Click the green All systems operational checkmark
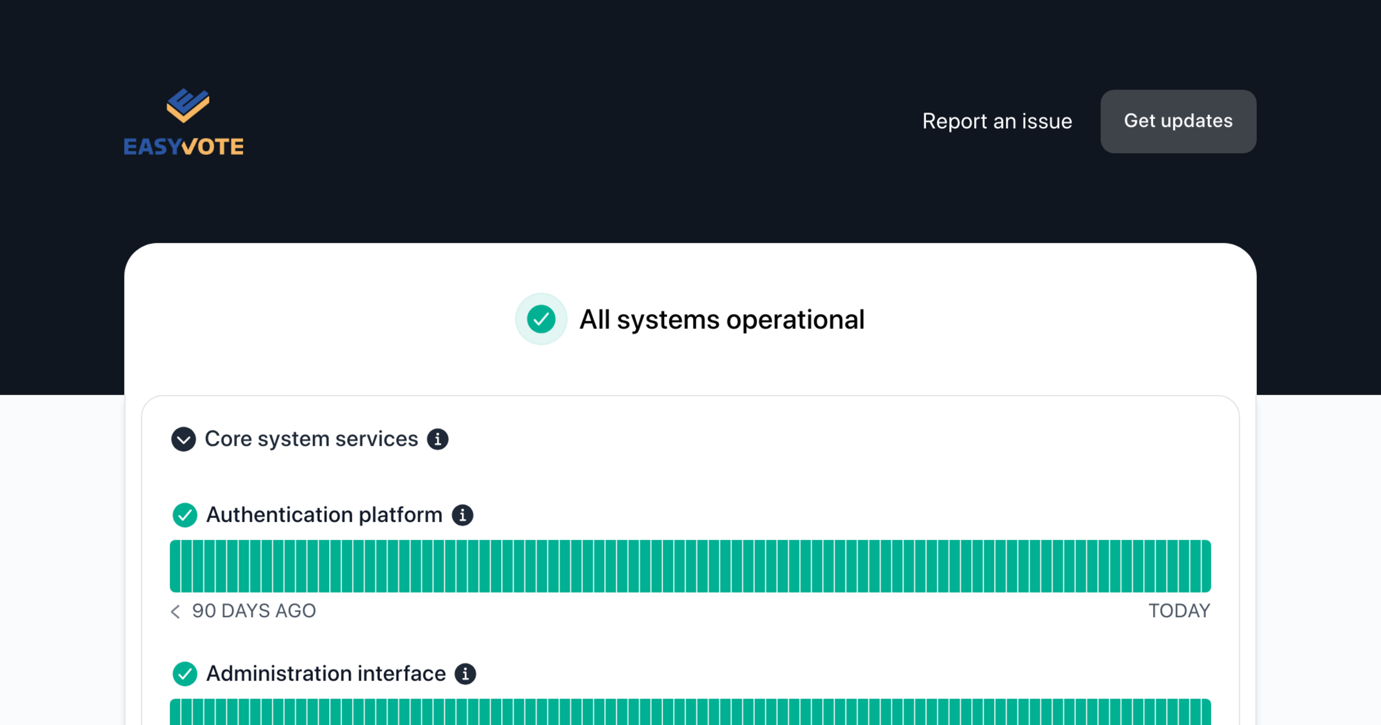Image resolution: width=1381 pixels, height=725 pixels. [541, 319]
